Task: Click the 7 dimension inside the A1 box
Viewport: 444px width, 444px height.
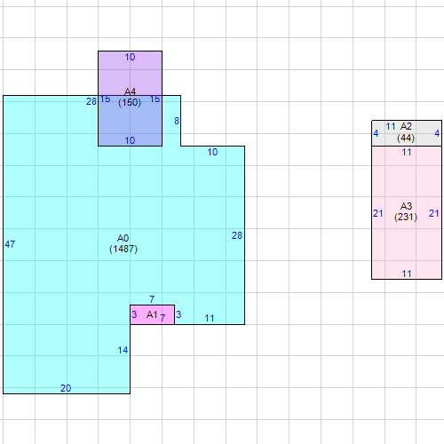Action: (163, 318)
